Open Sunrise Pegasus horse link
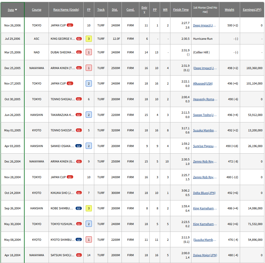The width and height of the screenshot is (265, 263). tap(205, 146)
